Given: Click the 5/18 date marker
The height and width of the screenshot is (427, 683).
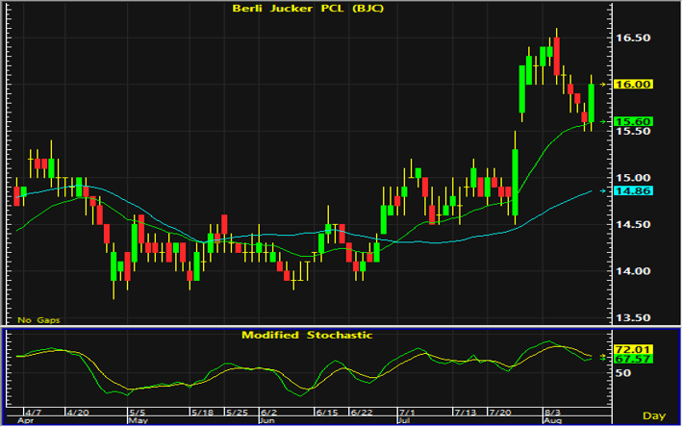Looking at the screenshot, I should (x=203, y=413).
